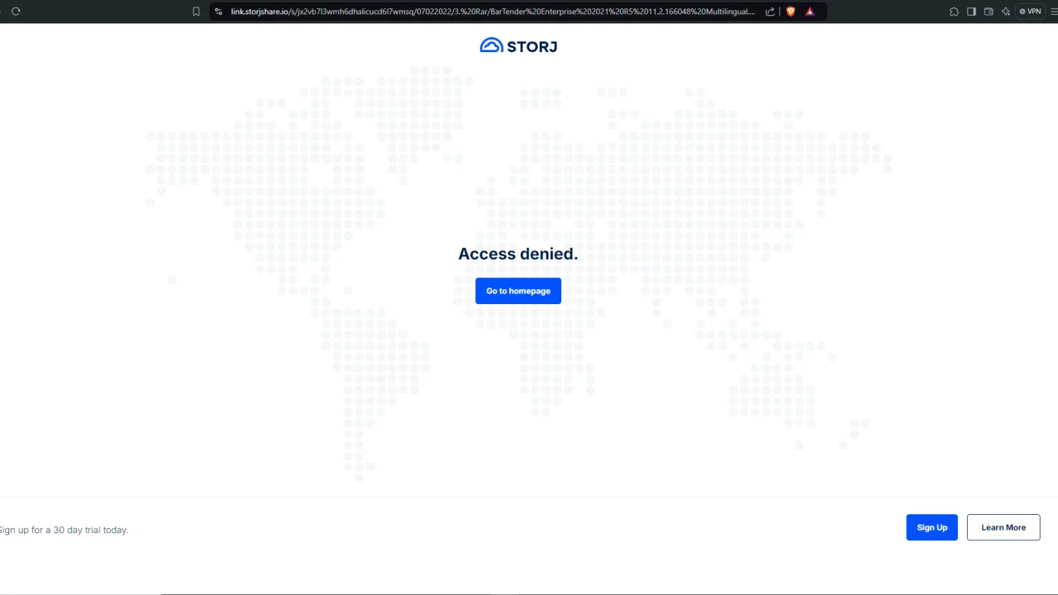Open the share icon in address bar
This screenshot has height=595, width=1058.
pyautogui.click(x=770, y=12)
